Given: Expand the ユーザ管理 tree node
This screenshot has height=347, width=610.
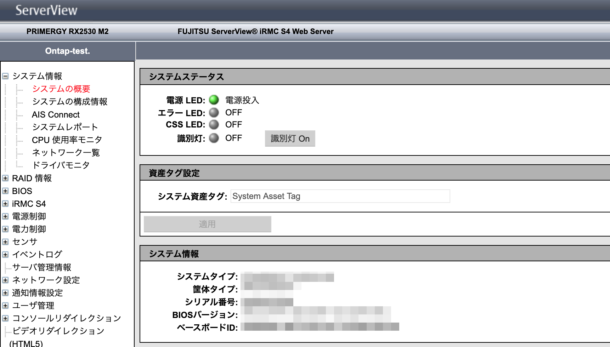Looking at the screenshot, I should [5, 306].
